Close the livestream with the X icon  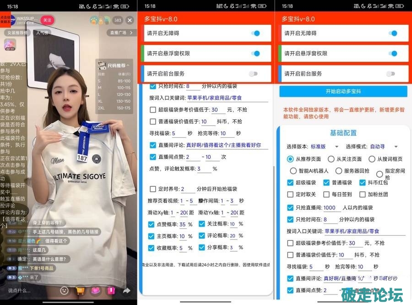(130, 20)
